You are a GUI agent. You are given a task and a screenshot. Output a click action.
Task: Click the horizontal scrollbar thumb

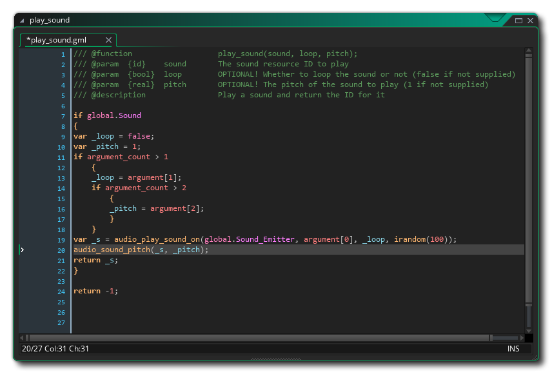(x=259, y=338)
